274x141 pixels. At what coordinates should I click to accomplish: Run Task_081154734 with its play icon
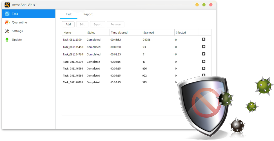pyautogui.click(x=204, y=54)
